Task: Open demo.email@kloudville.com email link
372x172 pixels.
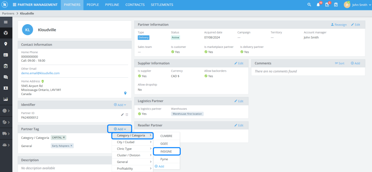Action: pos(40,73)
